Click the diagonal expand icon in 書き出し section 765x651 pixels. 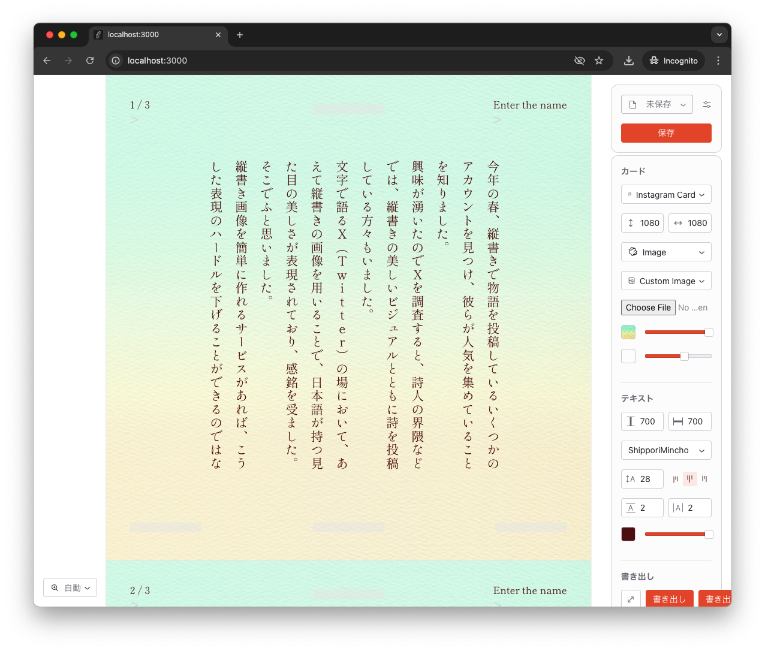point(631,598)
